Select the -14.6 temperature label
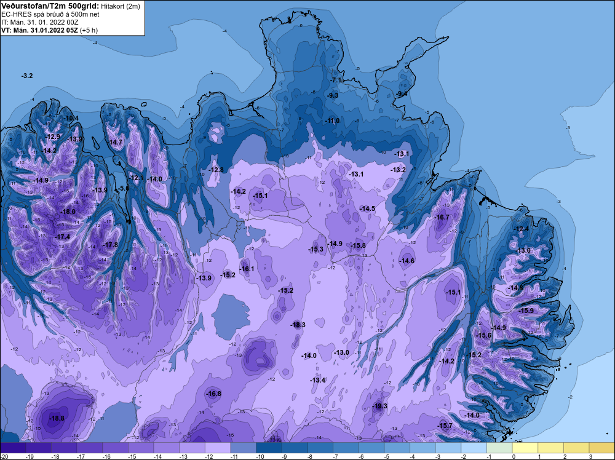The image size is (615, 460). tap(407, 261)
